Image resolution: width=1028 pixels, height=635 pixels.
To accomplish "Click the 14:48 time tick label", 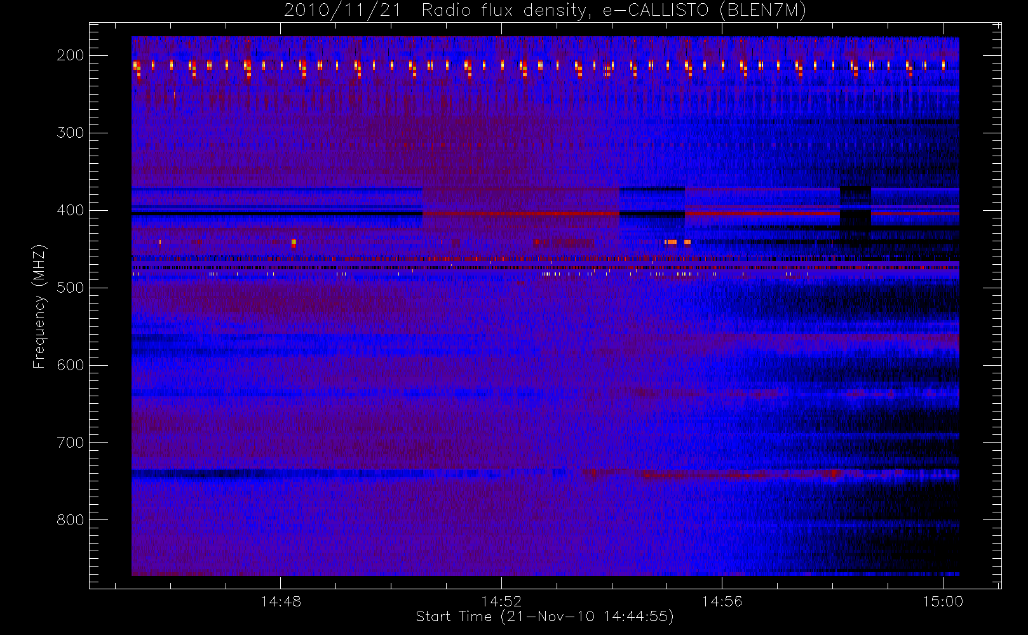I will [281, 601].
